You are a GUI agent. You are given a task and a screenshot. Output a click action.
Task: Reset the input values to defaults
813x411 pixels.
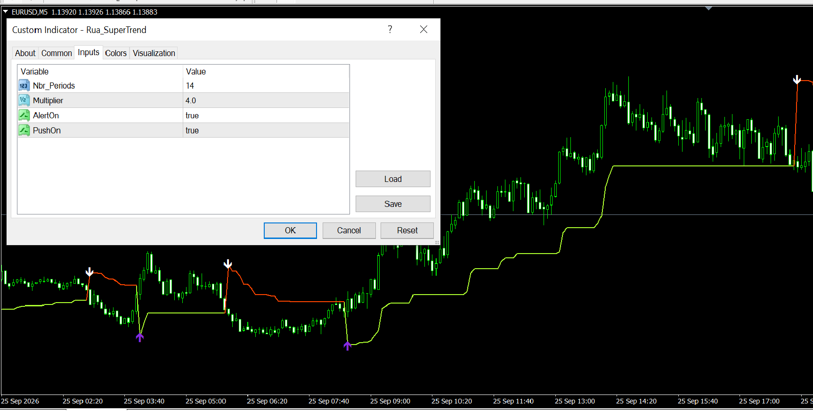coord(407,230)
